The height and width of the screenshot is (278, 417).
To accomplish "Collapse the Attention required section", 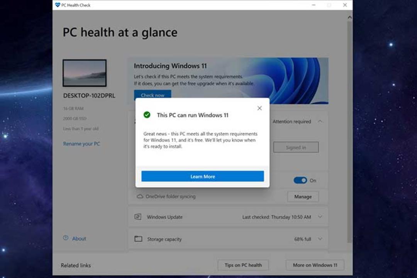I will pyautogui.click(x=320, y=121).
